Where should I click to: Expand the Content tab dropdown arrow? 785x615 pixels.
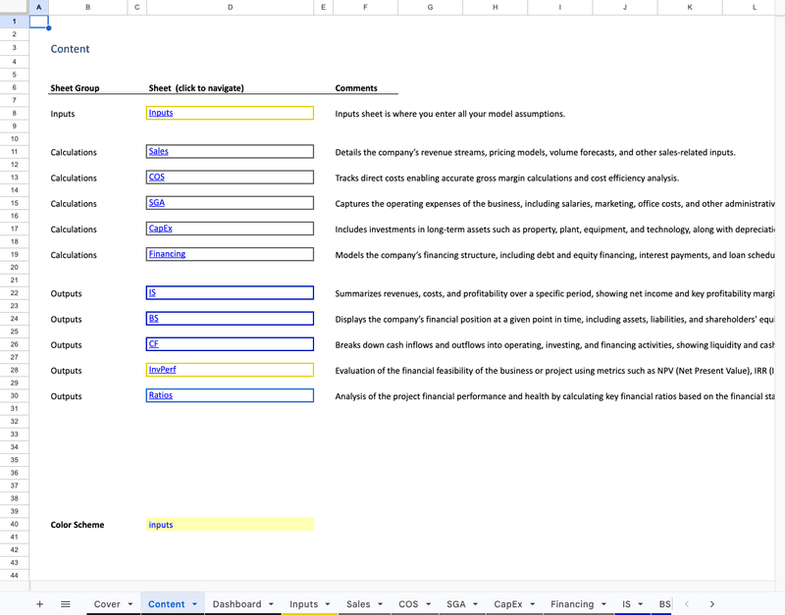(194, 604)
